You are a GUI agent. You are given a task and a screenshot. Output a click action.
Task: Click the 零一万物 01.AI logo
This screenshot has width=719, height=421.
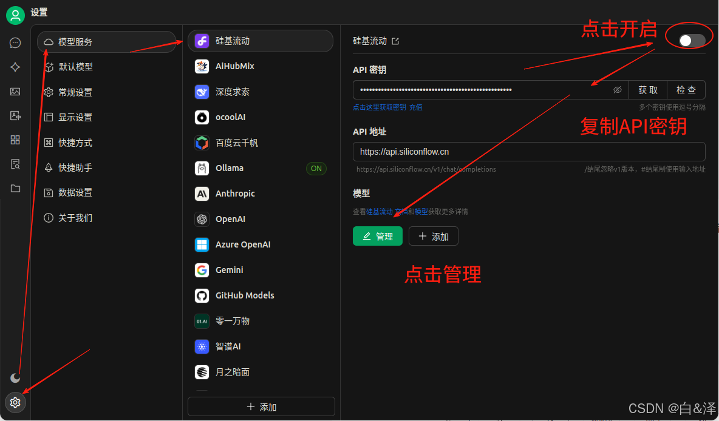click(202, 321)
